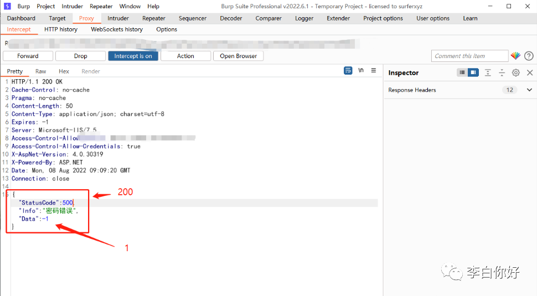Click the "Data":-1 line in response body
Viewport: 537px width, 296px height.
coord(34,219)
